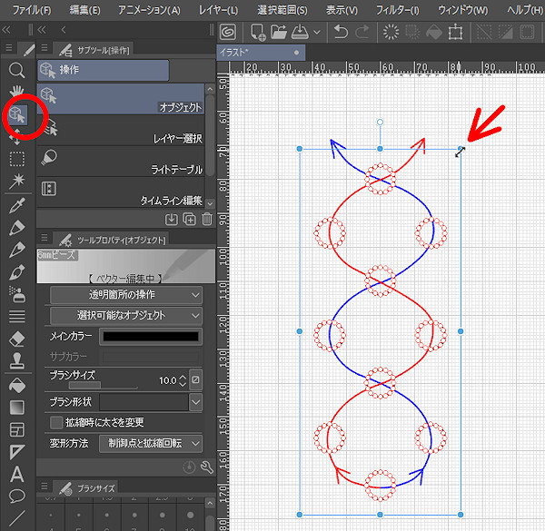Duplicate the sub tool with copy icon
Screen dimensions: 545x531
[x=190, y=220]
